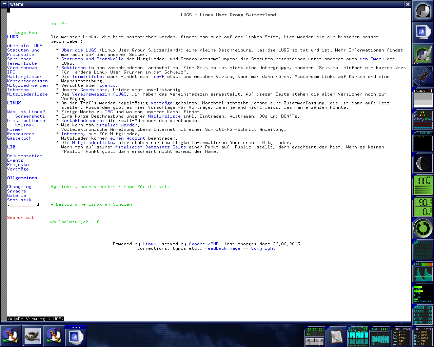Follow the 'Apache' footer link

(x=197, y=244)
